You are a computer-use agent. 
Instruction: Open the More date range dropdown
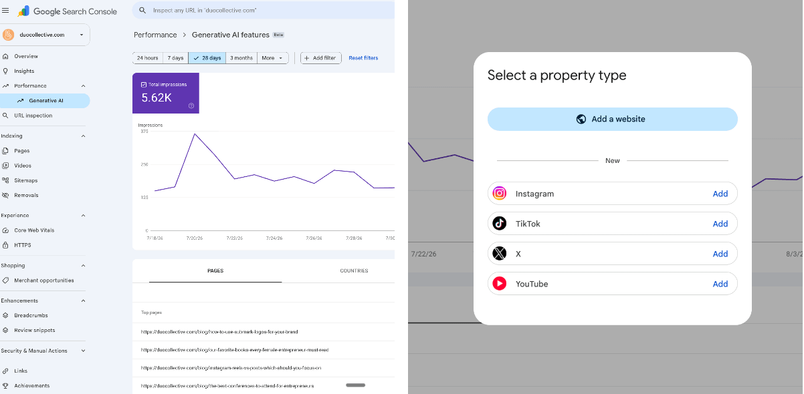click(x=273, y=58)
